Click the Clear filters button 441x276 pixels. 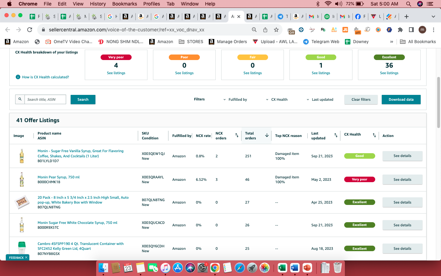(361, 99)
